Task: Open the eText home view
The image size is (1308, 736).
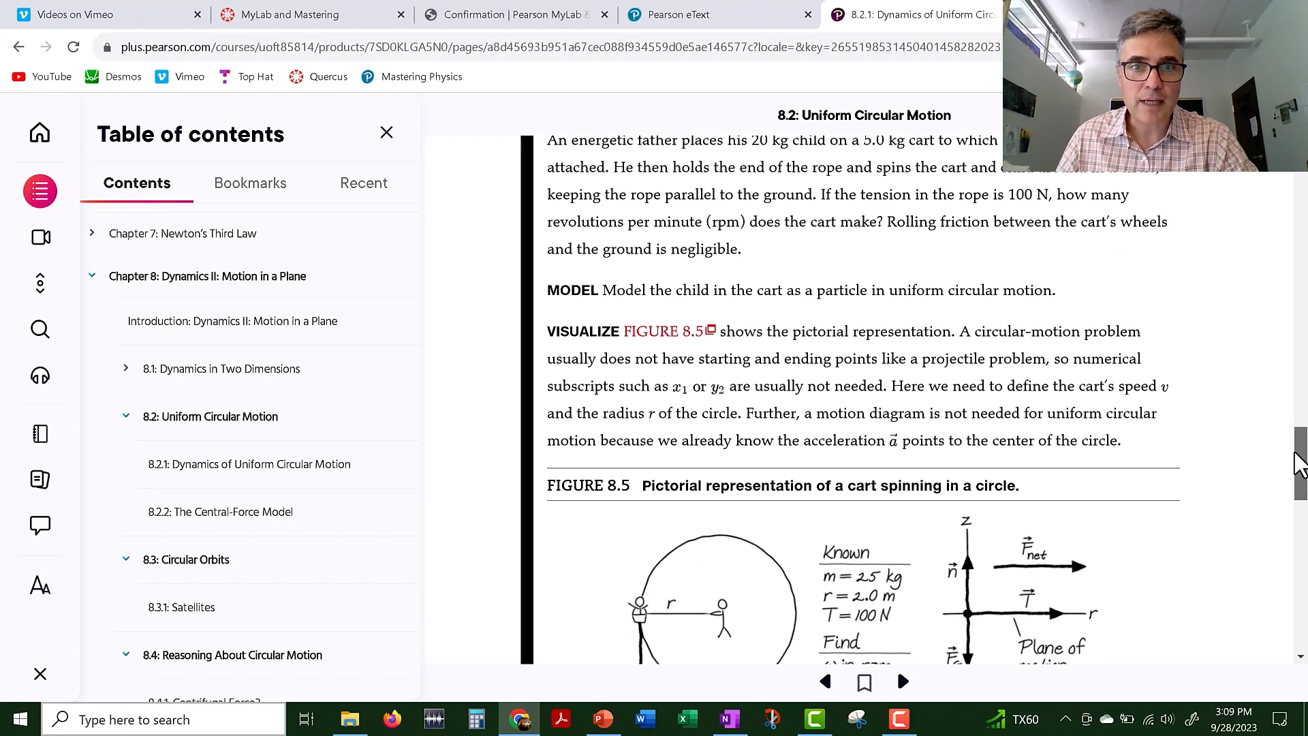Action: tap(40, 132)
